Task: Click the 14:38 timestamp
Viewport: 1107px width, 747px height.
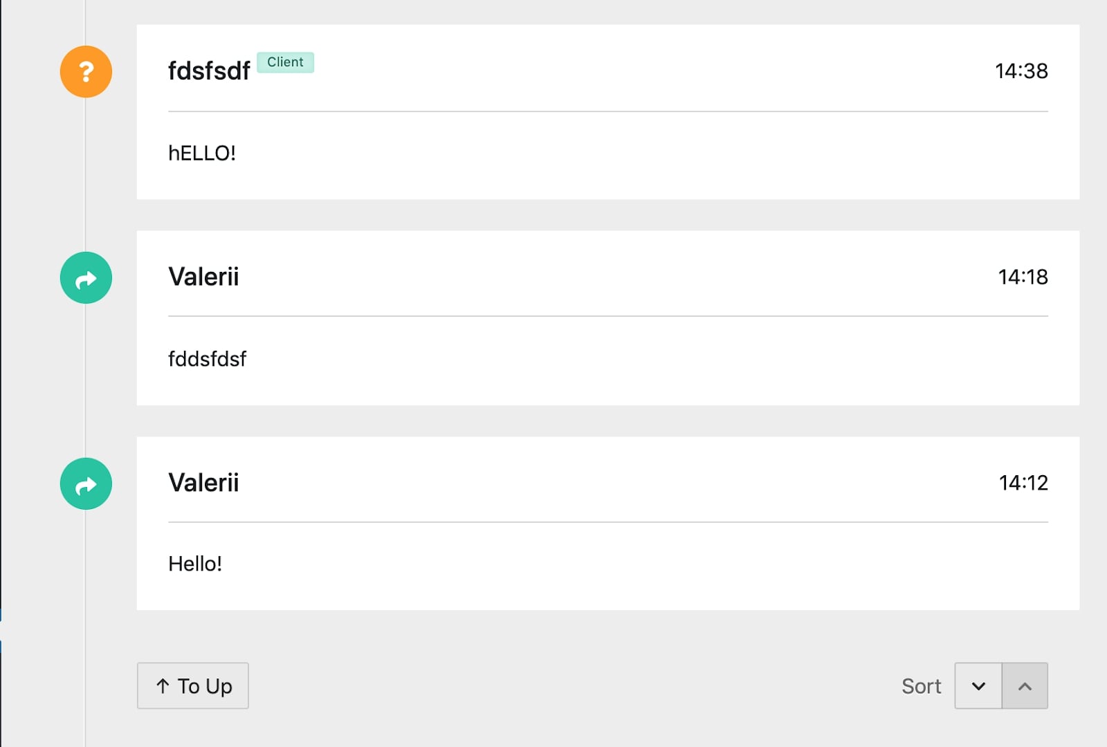Action: [x=1021, y=71]
